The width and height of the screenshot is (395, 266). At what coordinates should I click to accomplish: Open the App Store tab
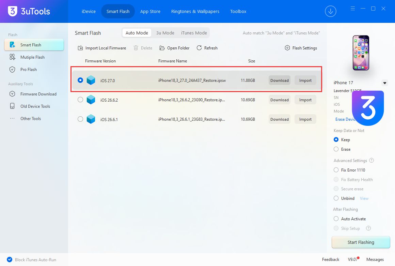tap(150, 11)
